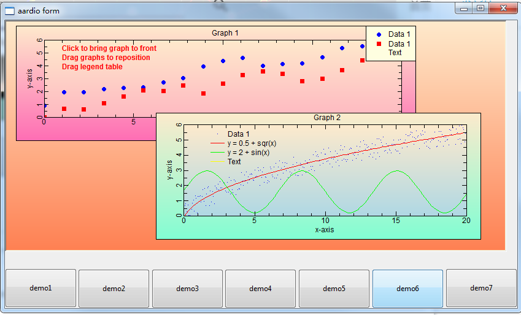Open the demo2 example
The image size is (521, 315).
(114, 289)
